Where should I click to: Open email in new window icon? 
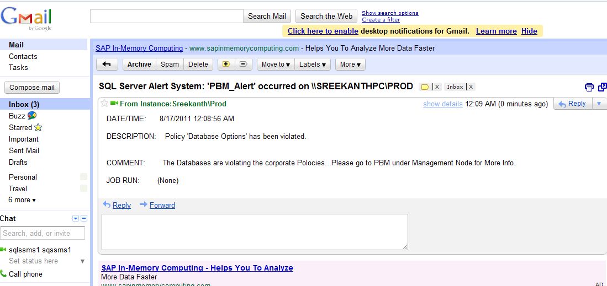602,87
